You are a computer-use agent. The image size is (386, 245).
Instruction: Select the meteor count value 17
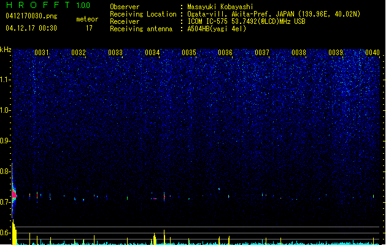(x=89, y=28)
